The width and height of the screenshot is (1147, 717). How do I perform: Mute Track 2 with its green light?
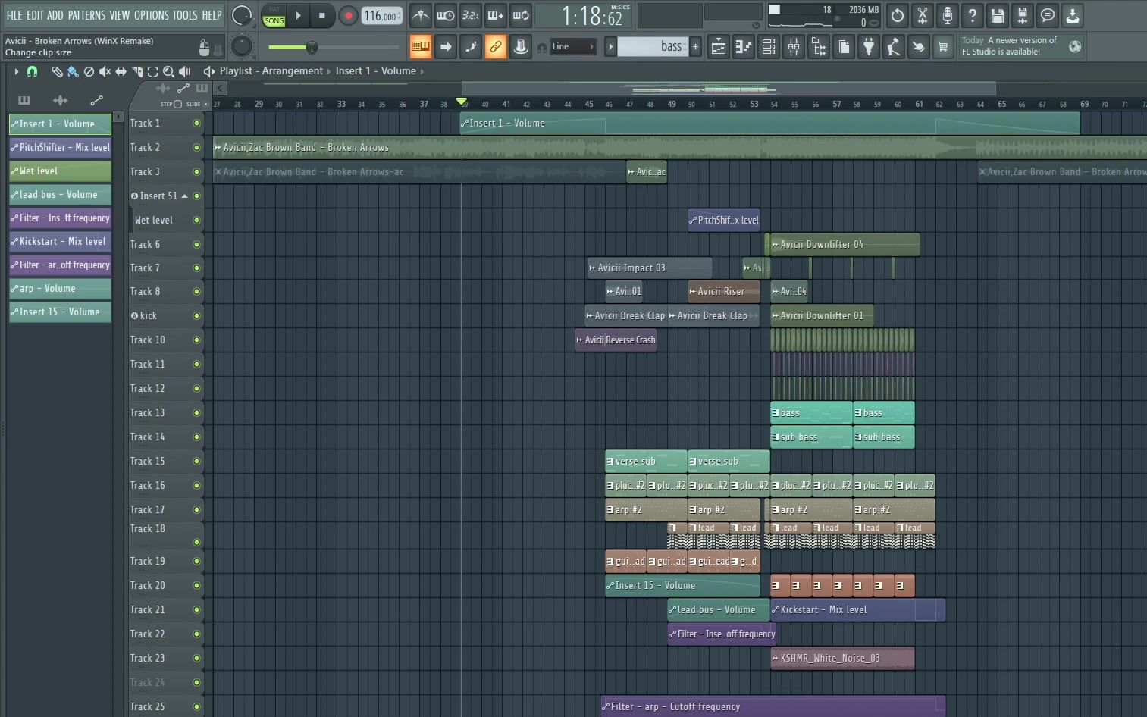pyautogui.click(x=196, y=147)
